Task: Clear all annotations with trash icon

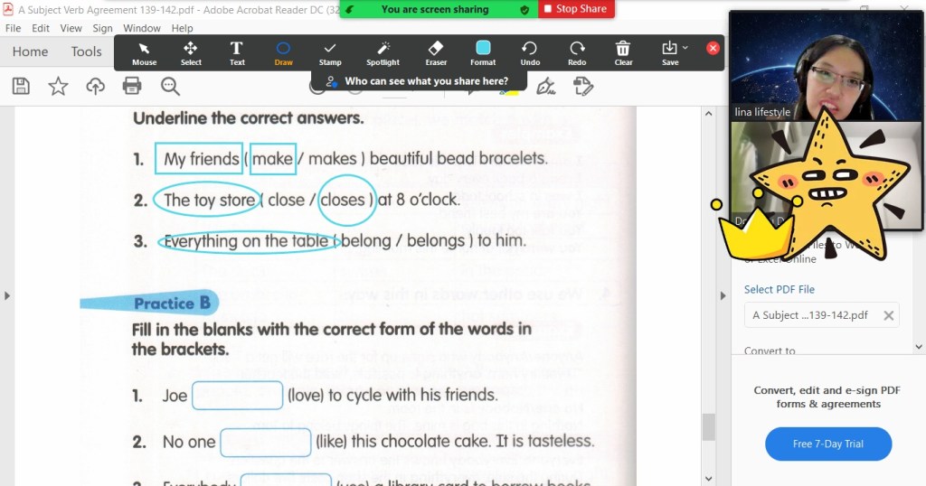Action: click(623, 52)
